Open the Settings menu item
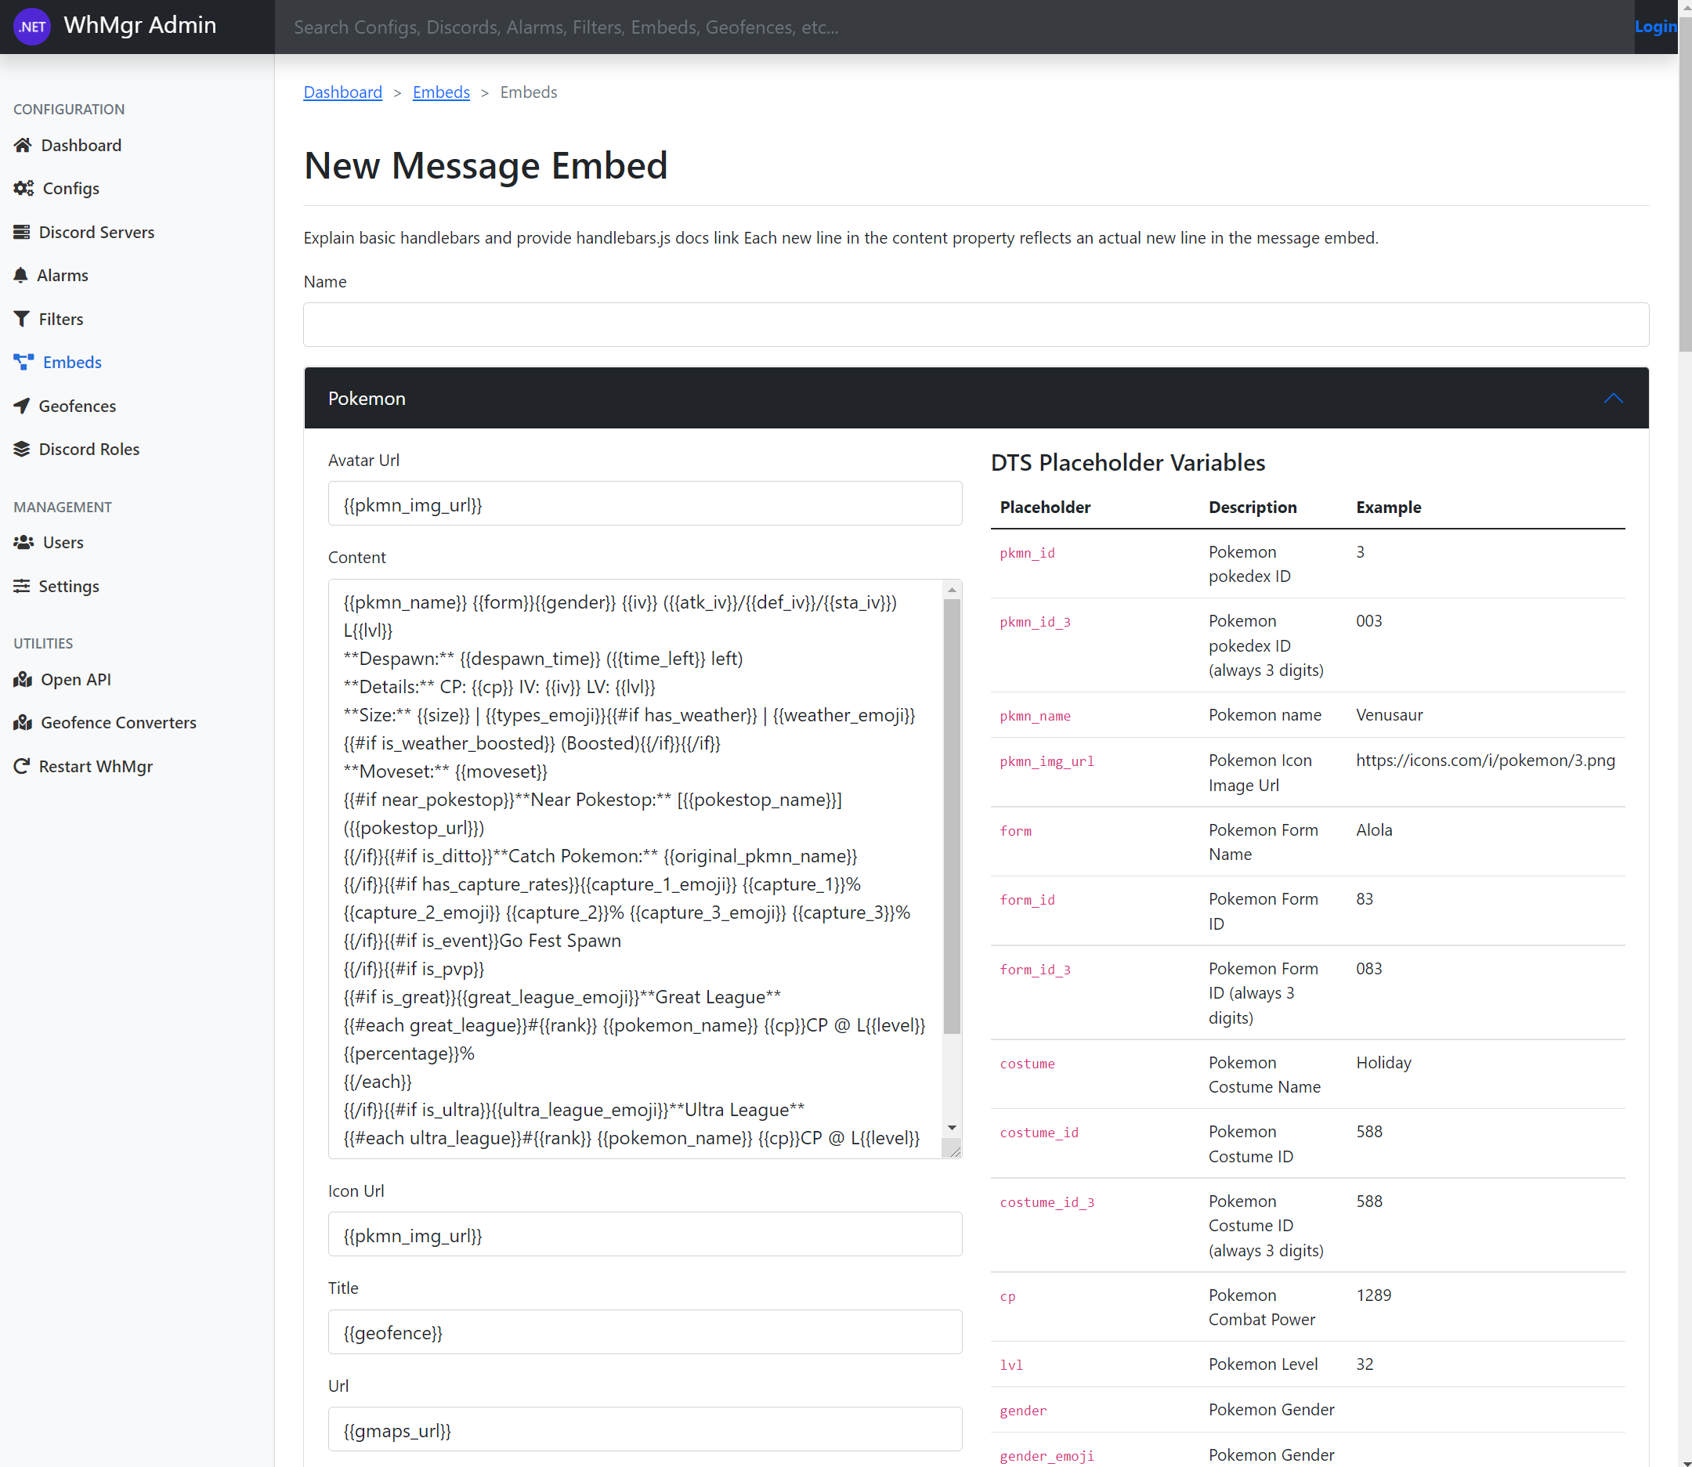 click(x=69, y=586)
